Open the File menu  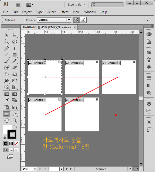(x=6, y=12)
